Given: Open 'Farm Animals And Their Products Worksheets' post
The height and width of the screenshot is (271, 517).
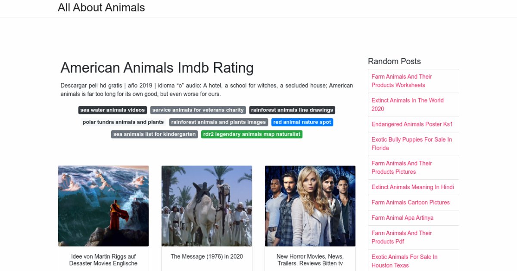Looking at the screenshot, I should pos(402,81).
